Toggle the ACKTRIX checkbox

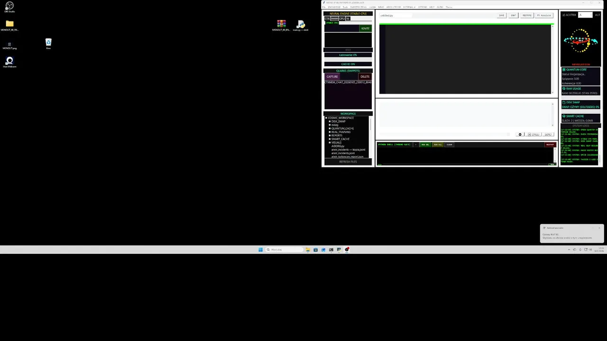coord(564,15)
